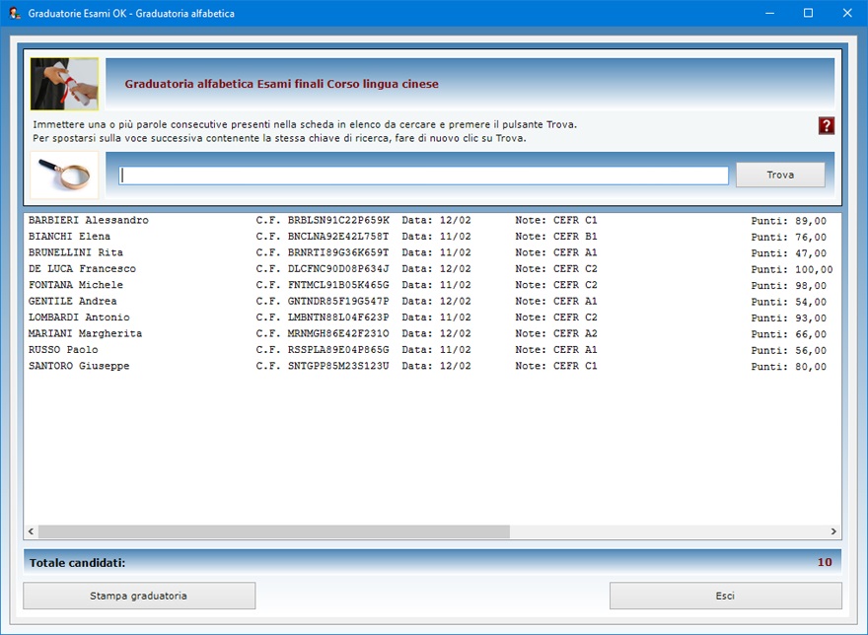
Task: Click fiscal code BRNRTI89G36K659T
Action: [x=338, y=252]
